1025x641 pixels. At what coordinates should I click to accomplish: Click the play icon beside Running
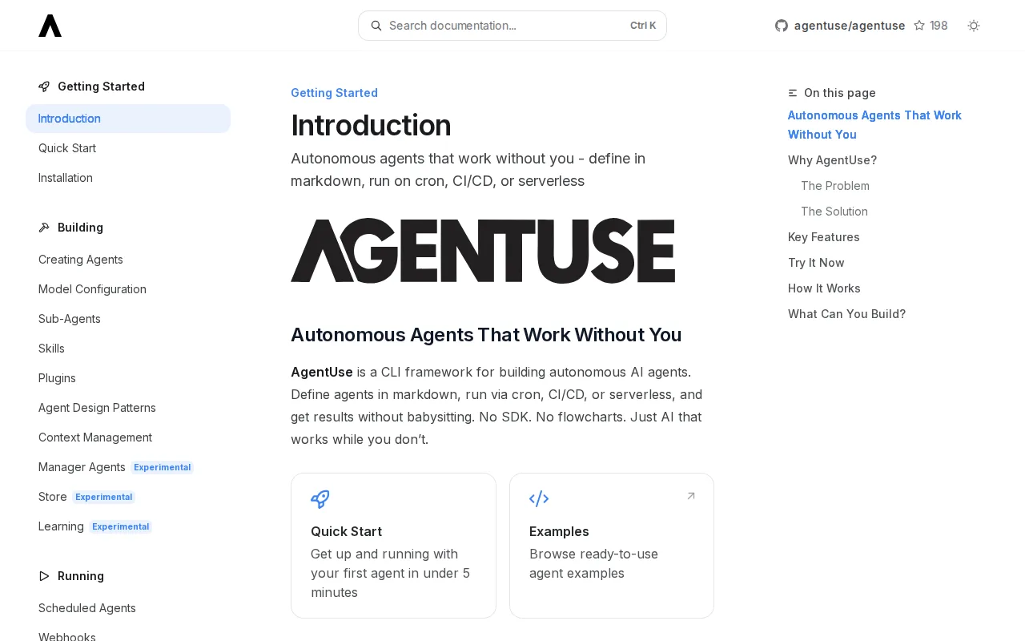44,576
